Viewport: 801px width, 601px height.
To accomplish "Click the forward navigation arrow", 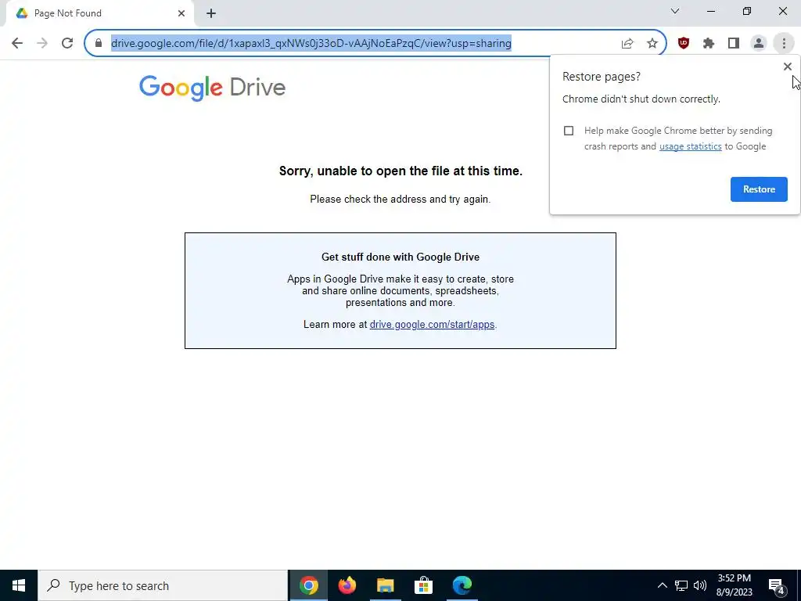I will click(42, 43).
